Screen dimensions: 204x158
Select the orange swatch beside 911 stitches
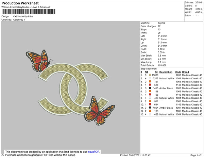tap(150, 101)
